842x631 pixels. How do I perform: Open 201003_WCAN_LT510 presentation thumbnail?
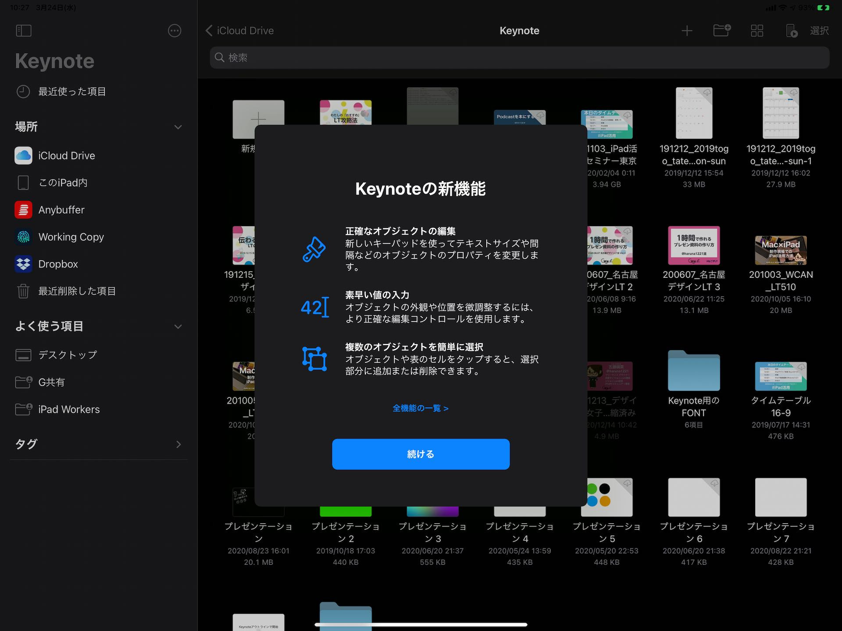[781, 250]
